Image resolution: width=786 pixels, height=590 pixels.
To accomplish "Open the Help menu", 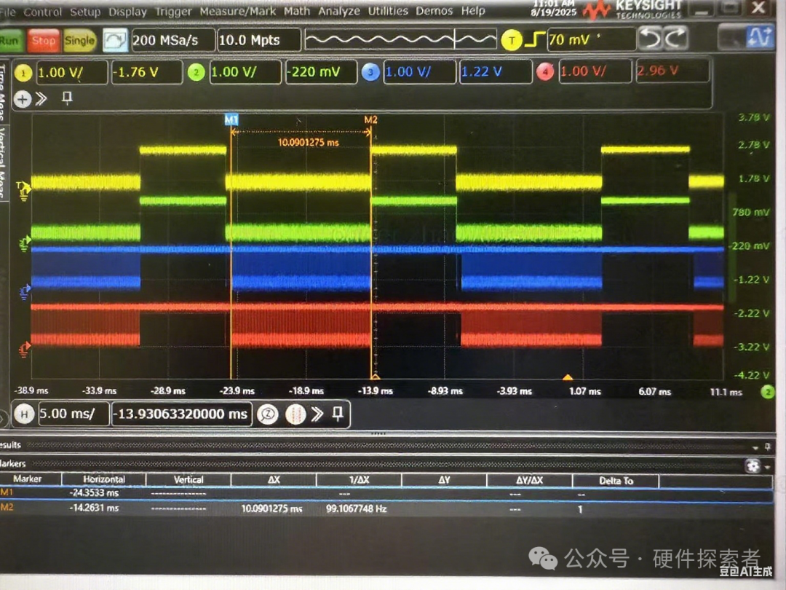I will [473, 10].
